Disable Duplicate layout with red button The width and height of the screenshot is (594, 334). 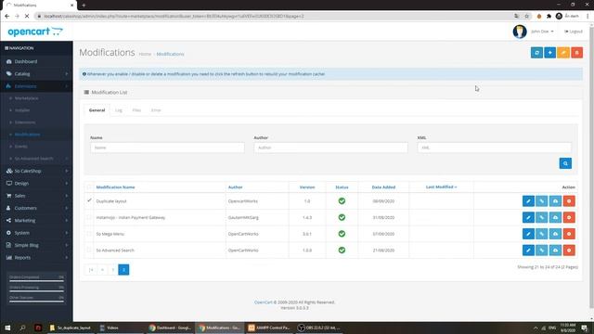569,201
